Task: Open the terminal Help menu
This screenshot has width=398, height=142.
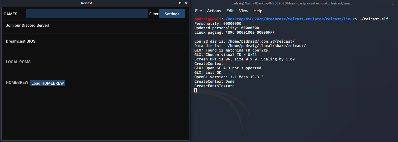Action: coord(258,11)
